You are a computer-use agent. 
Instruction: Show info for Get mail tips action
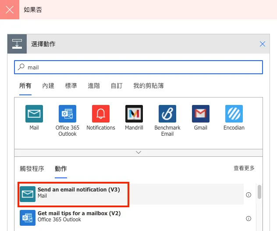pyautogui.click(x=249, y=218)
